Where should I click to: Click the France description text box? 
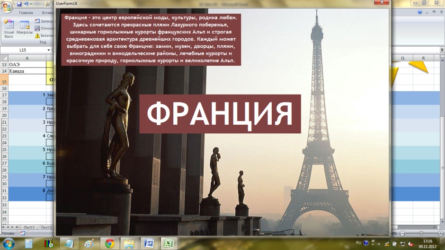151,39
